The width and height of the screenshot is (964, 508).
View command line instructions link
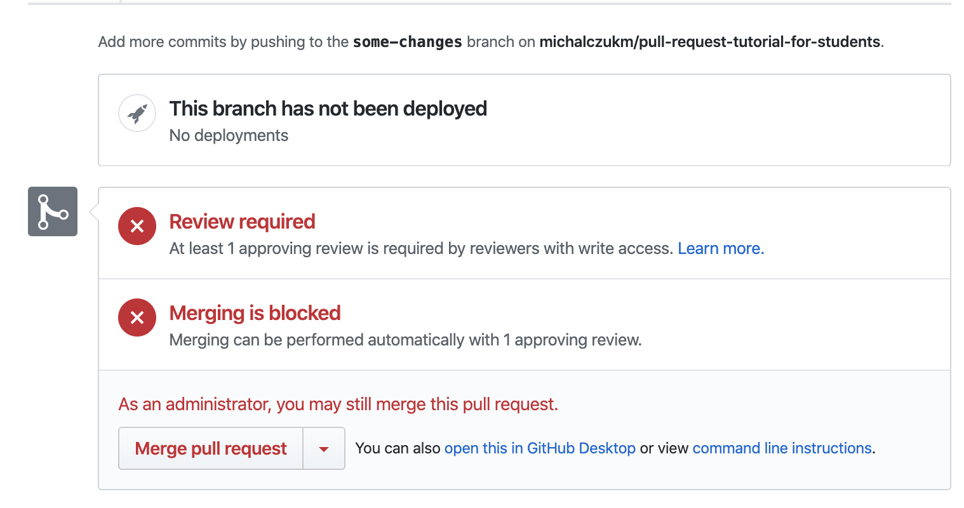[782, 448]
